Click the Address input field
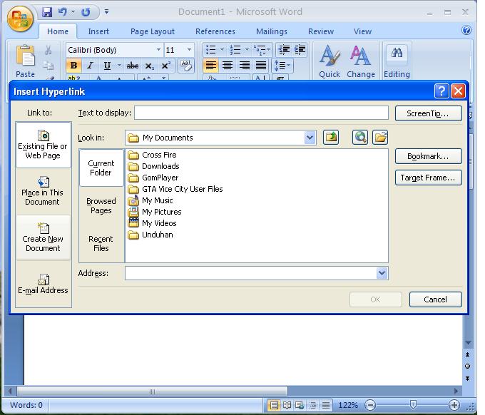The width and height of the screenshot is (485, 415). 251,273
